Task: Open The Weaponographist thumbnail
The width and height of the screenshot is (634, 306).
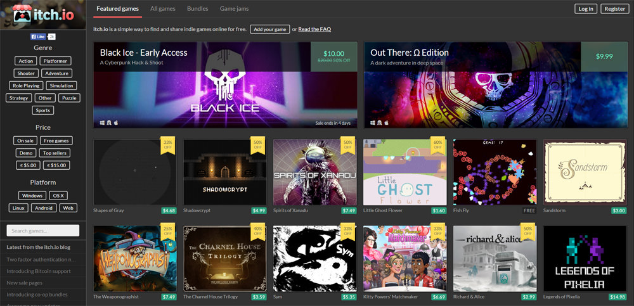Action: click(135, 258)
